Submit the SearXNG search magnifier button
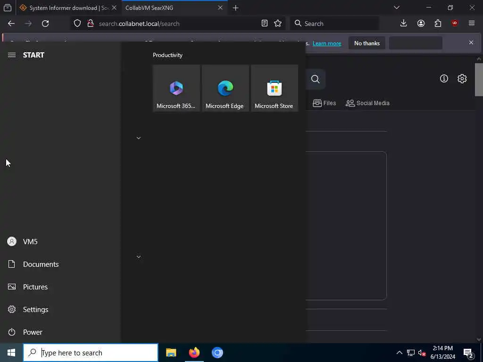The image size is (483, 362). click(x=315, y=79)
